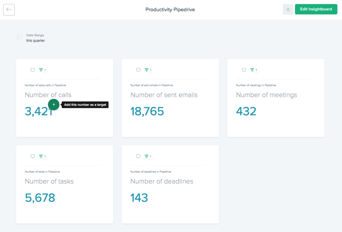The image size is (342, 232).
Task: Select the 'Number of calls' title
Action: coord(48,95)
